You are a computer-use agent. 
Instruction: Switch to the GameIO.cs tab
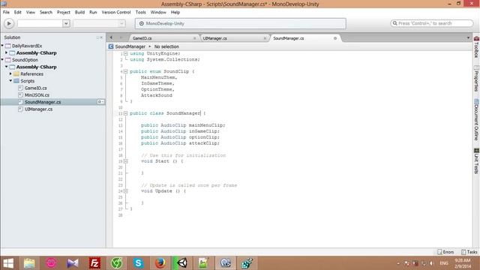click(163, 38)
